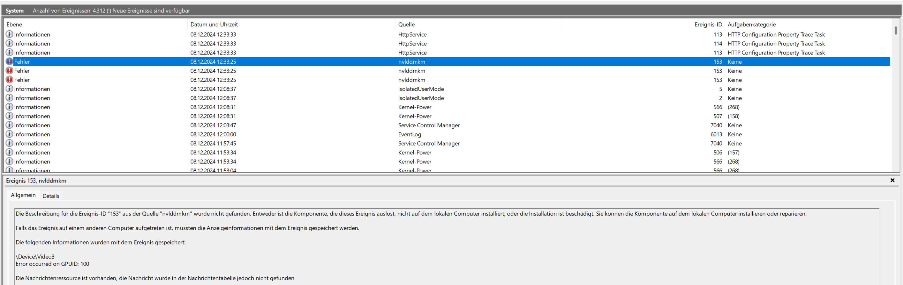Click info icon of HttpService event 114
The width and height of the screenshot is (903, 285).
coord(10,43)
